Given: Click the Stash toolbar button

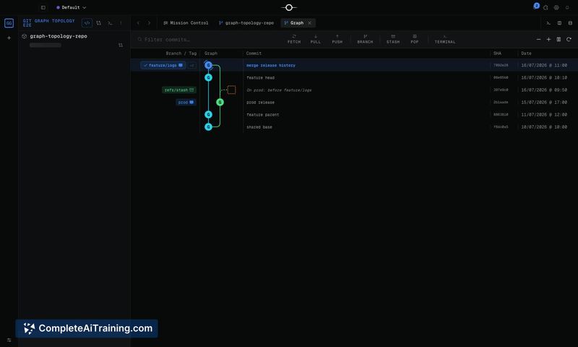Looking at the screenshot, I should click(x=393, y=39).
